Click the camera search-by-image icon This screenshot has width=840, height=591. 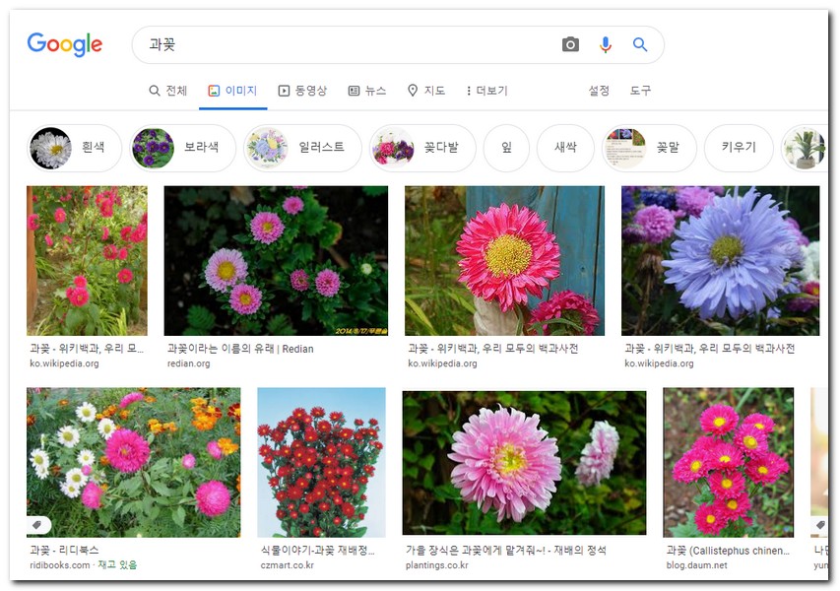coord(570,44)
